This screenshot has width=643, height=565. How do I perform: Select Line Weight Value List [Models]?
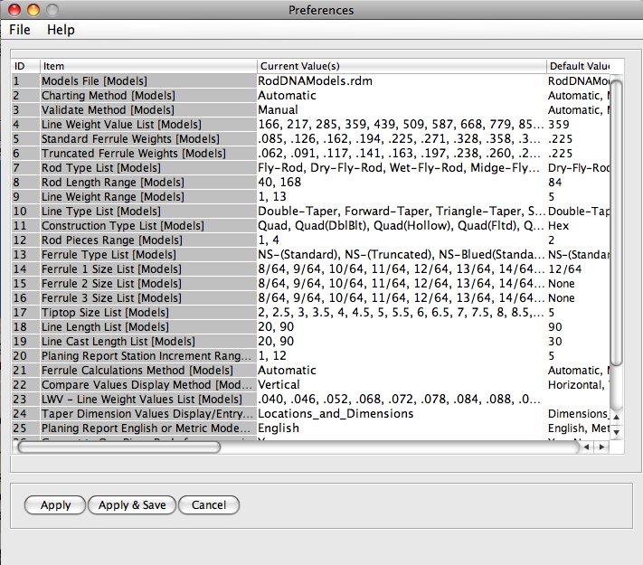tap(148, 124)
